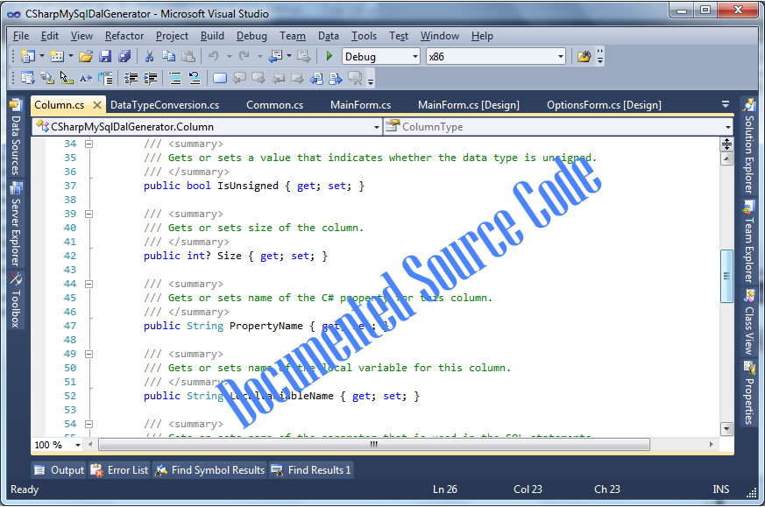
Task: Open the Add New Item dropdown arrow
Action: (x=71, y=57)
